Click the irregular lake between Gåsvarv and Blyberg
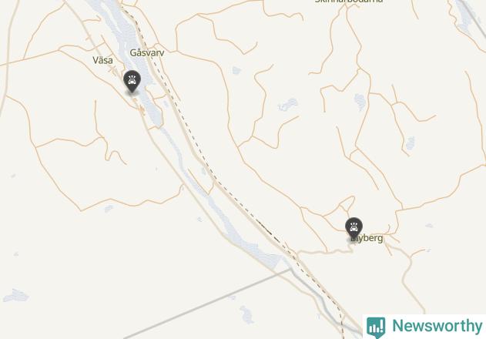Viewport: 486px width, 339px height. point(288,104)
